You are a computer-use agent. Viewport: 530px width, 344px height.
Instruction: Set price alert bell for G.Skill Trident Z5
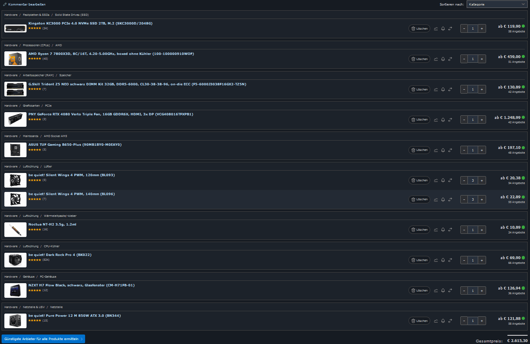pos(443,89)
